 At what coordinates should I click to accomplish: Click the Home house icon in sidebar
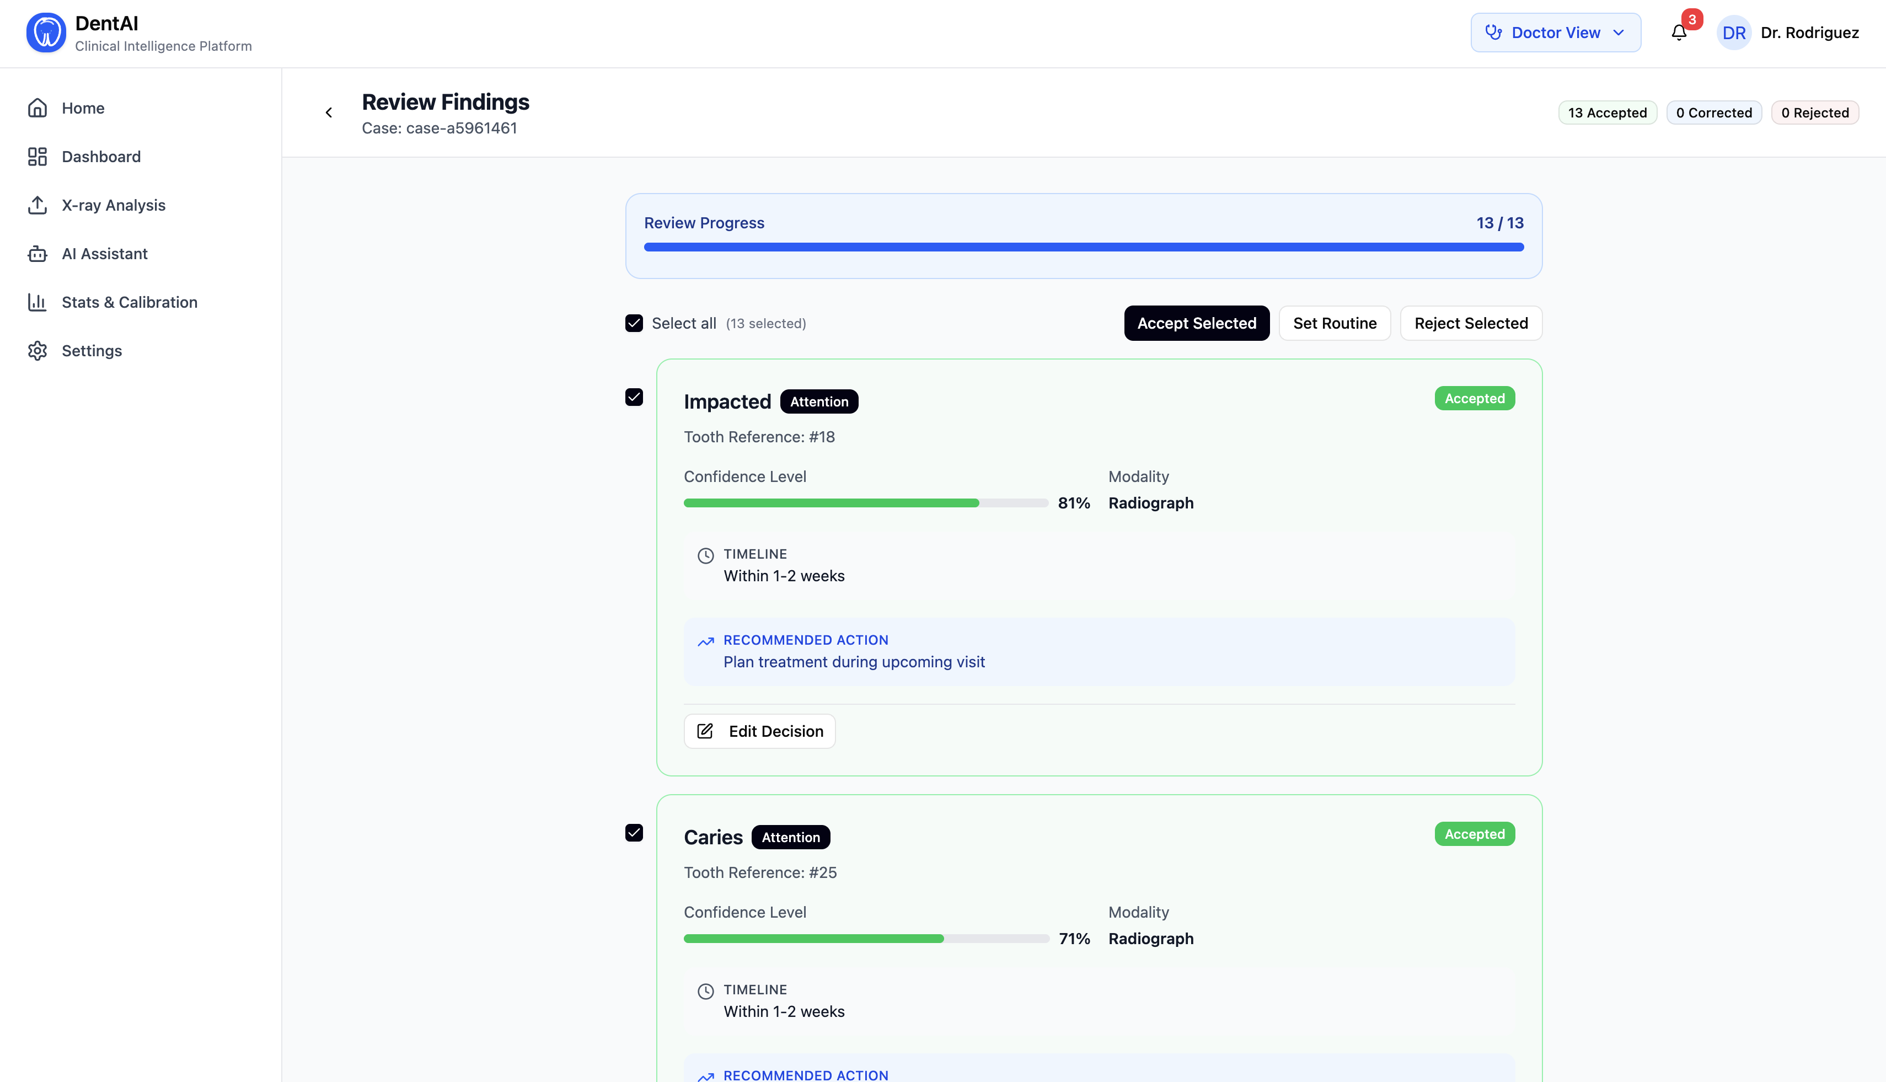[x=37, y=108]
